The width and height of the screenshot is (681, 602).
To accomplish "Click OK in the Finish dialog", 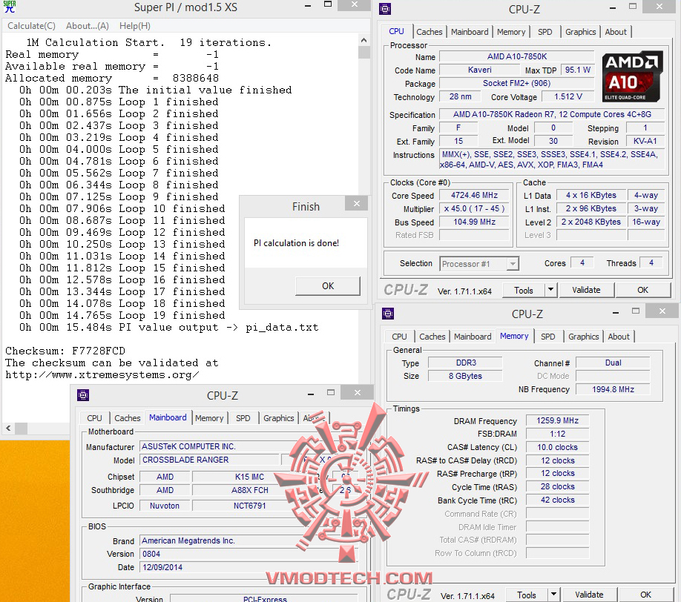I will [x=328, y=286].
